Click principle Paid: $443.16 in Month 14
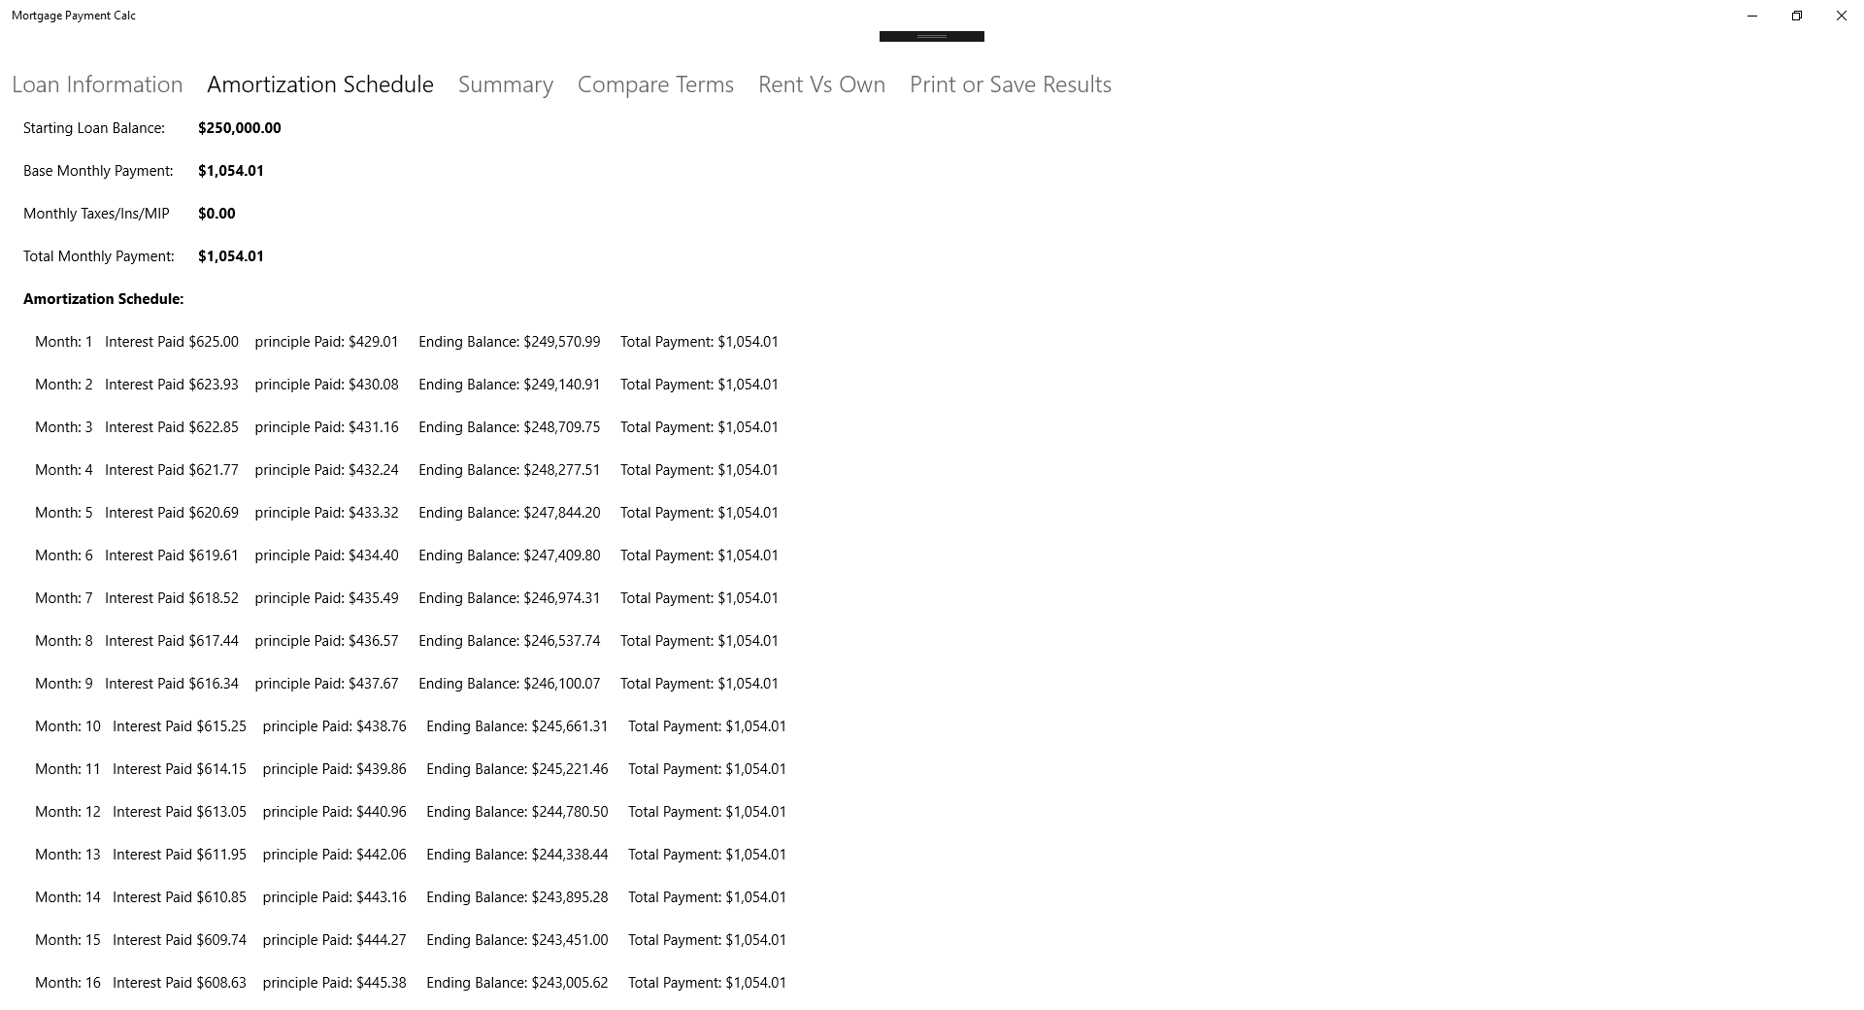The image size is (1864, 1010). tap(335, 897)
